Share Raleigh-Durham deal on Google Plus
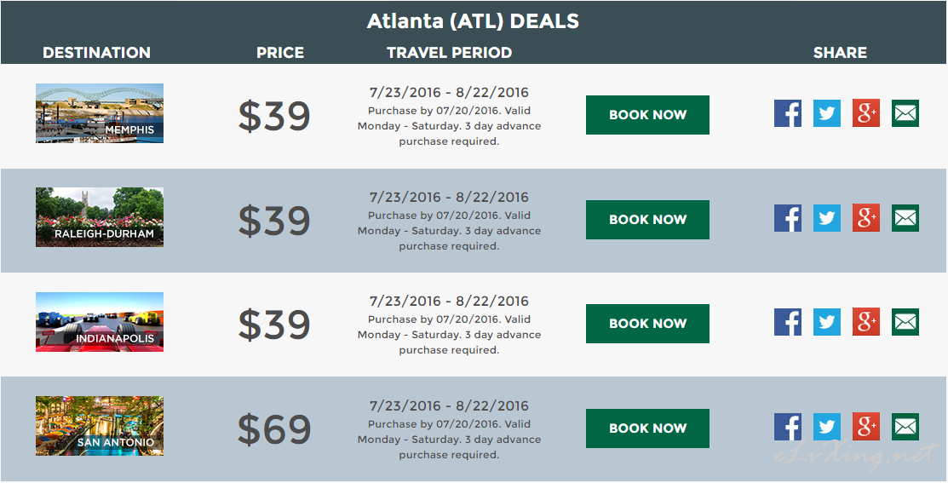This screenshot has width=948, height=483. [x=865, y=217]
